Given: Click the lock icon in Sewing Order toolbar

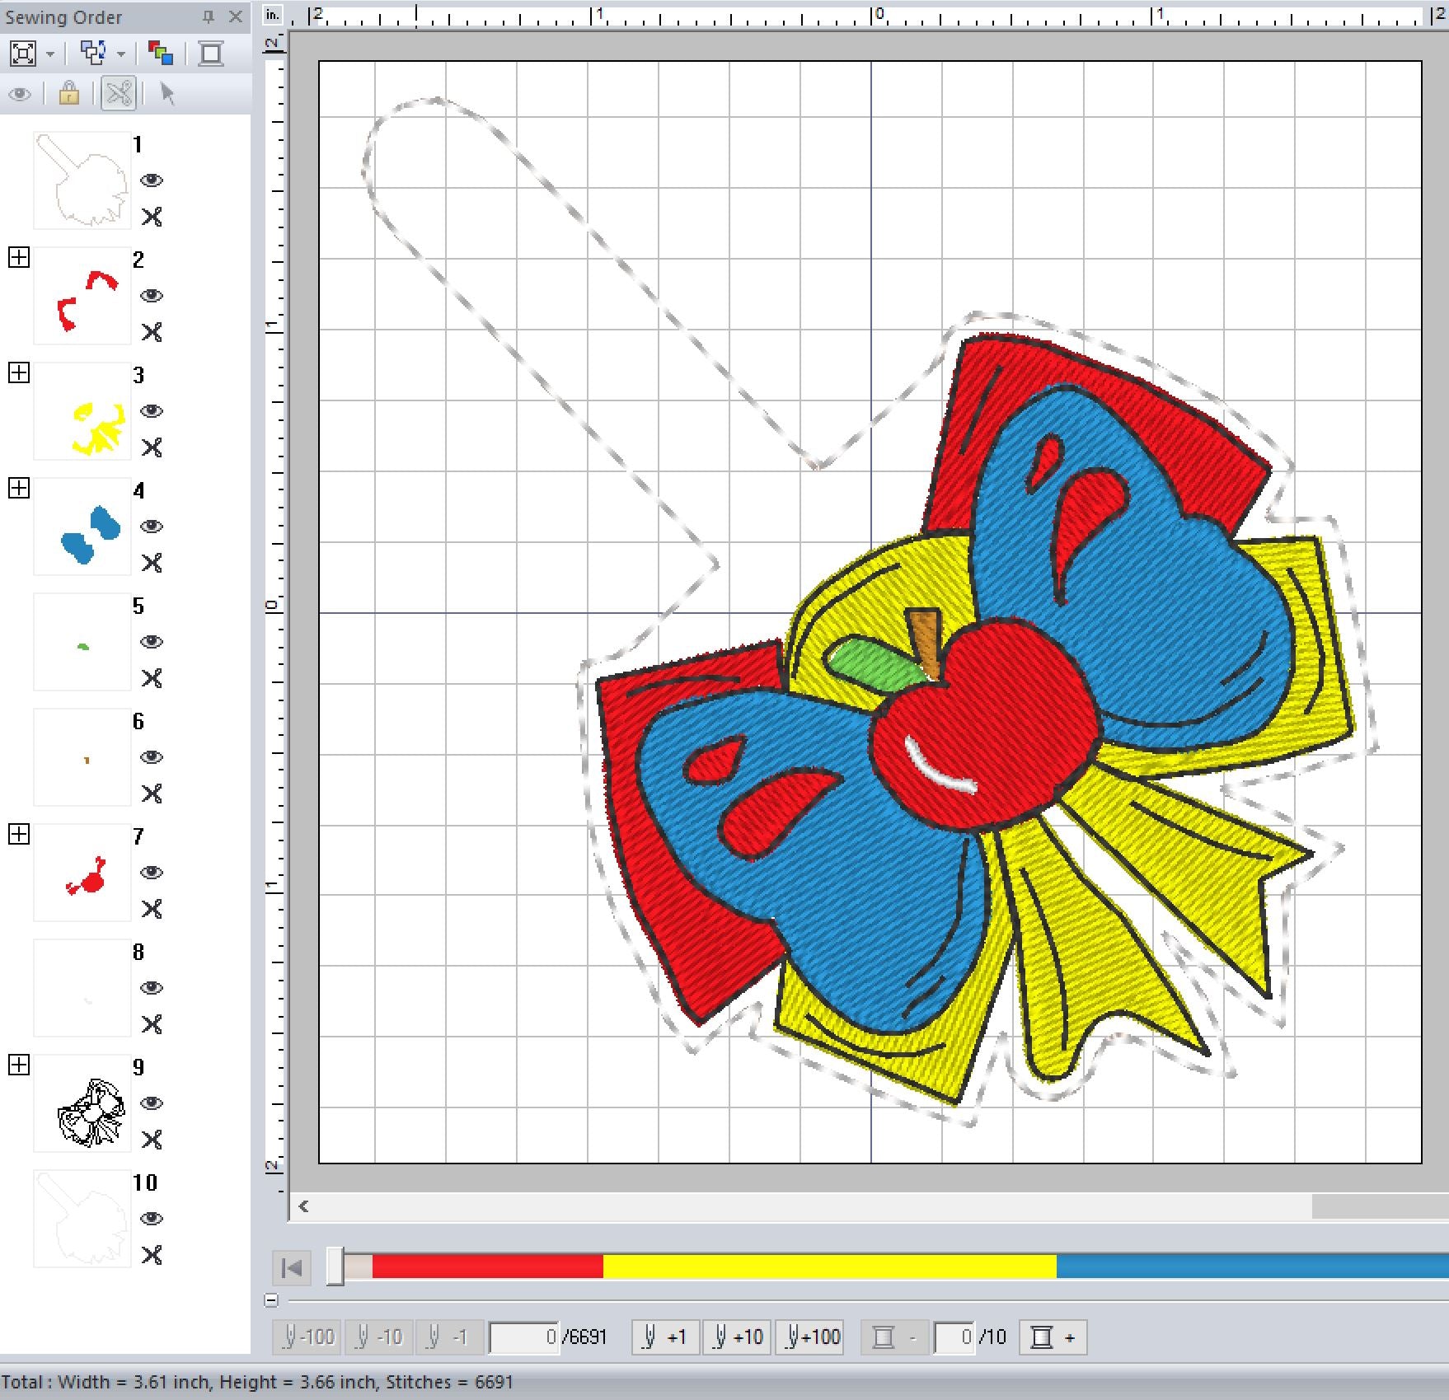Looking at the screenshot, I should pos(69,94).
